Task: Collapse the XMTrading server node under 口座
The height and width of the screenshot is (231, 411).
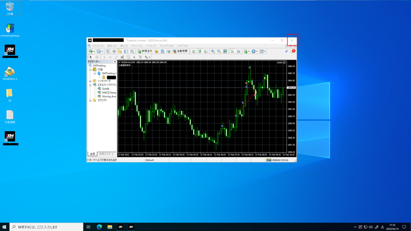Action: 95,73
